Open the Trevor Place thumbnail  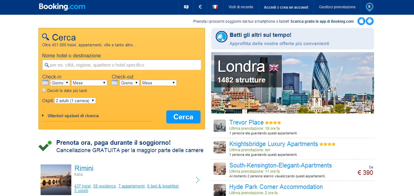pos(220,126)
